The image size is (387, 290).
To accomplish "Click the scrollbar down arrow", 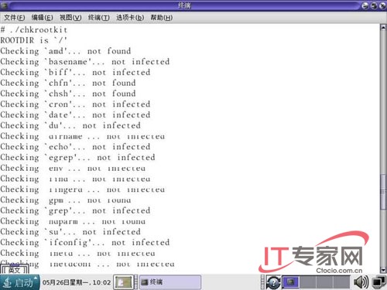I will pyautogui.click(x=383, y=270).
